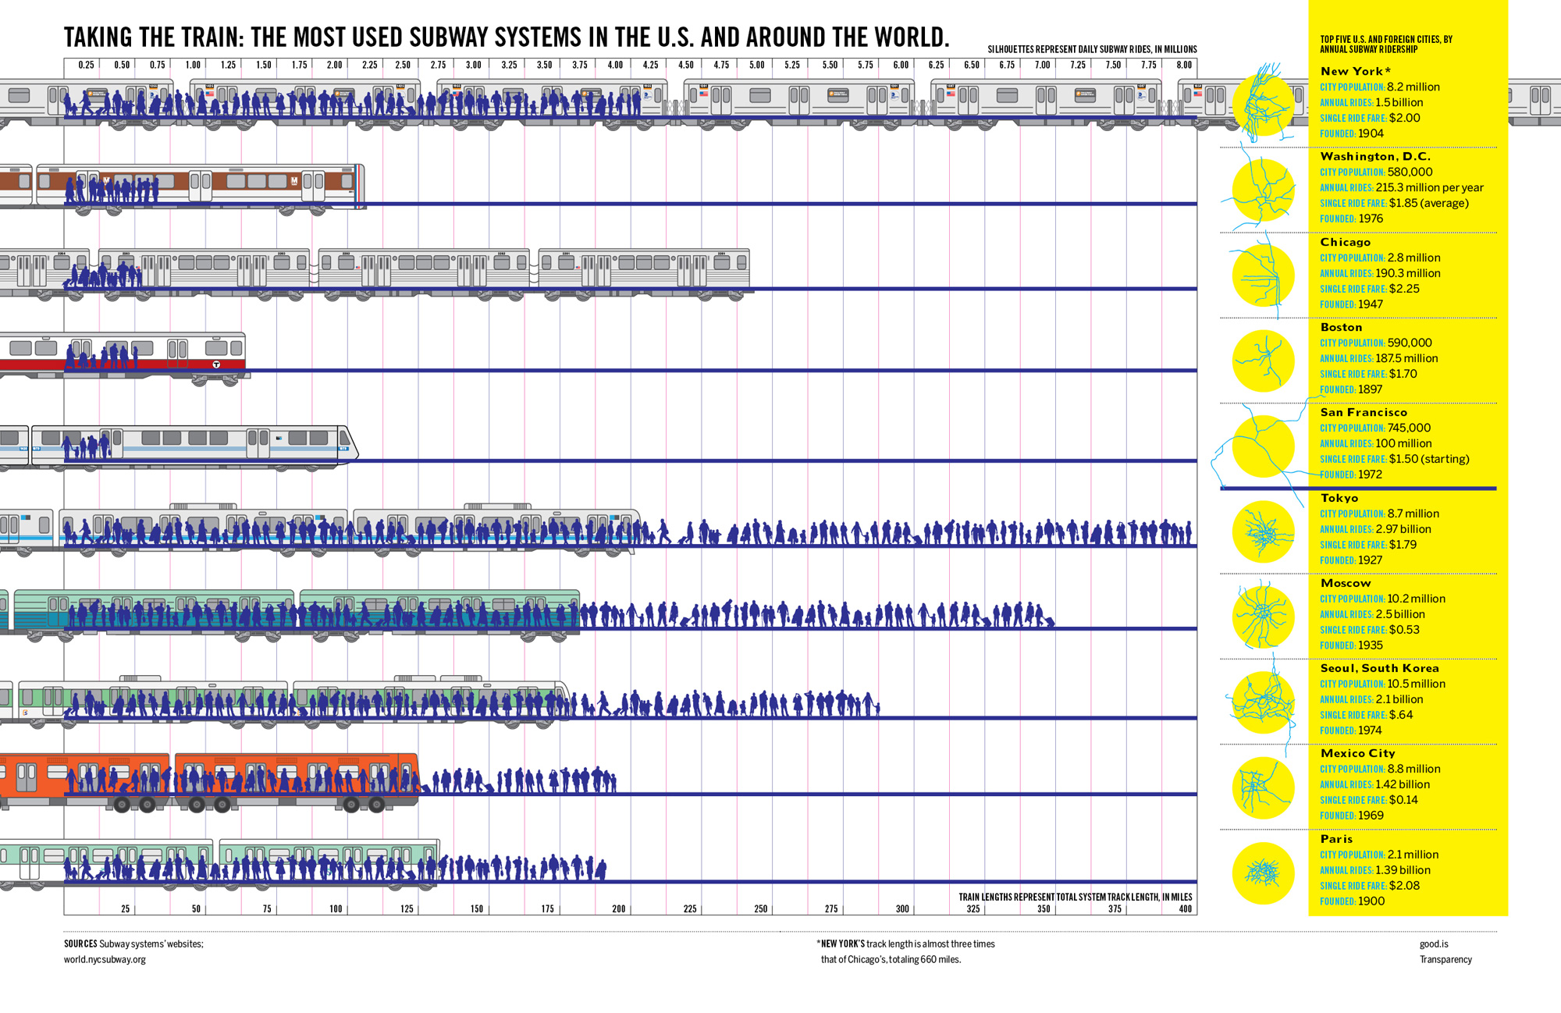
Task: Click the 200 miles mark on bottom scale
Action: [x=618, y=909]
